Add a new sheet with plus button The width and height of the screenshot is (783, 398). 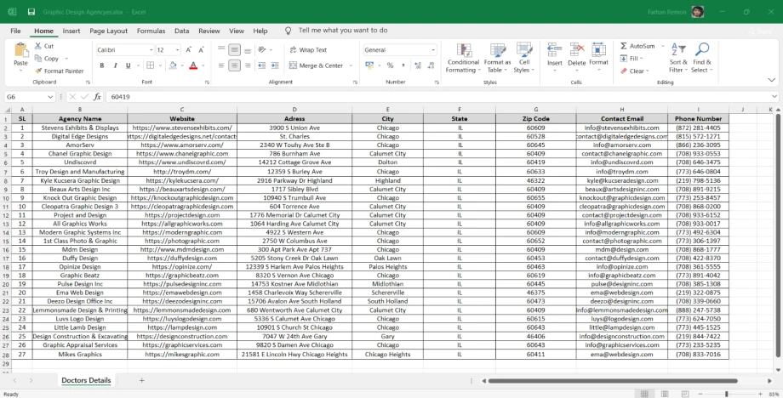point(141,380)
